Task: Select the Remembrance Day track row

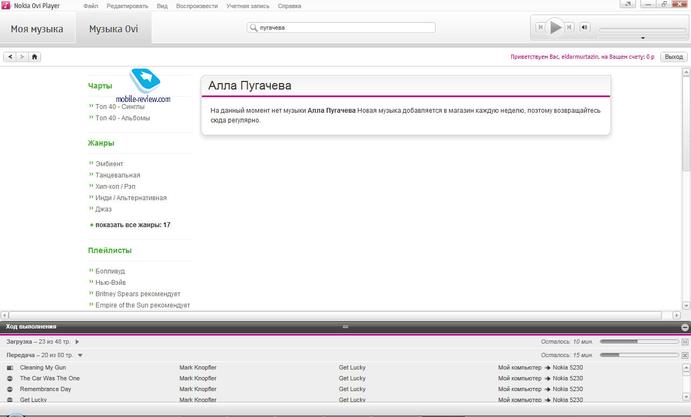Action: tap(340, 389)
